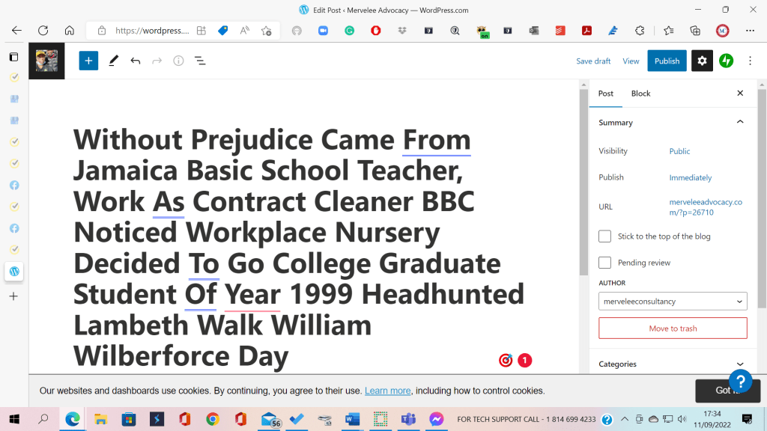Viewport: 767px width, 431px height.
Task: Open the Details info icon
Action: pos(178,61)
